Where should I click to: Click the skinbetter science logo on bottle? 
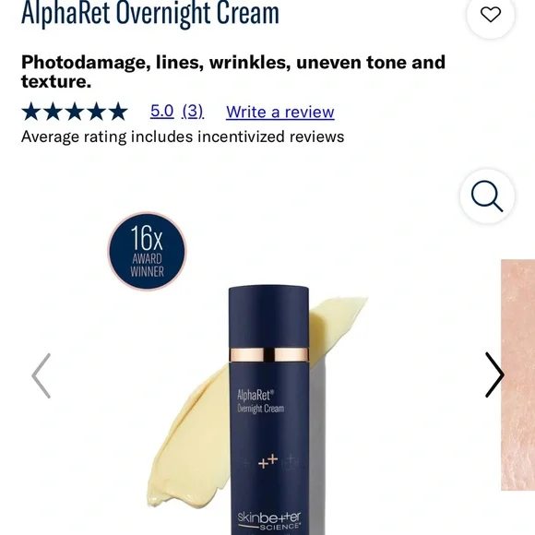tap(268, 520)
